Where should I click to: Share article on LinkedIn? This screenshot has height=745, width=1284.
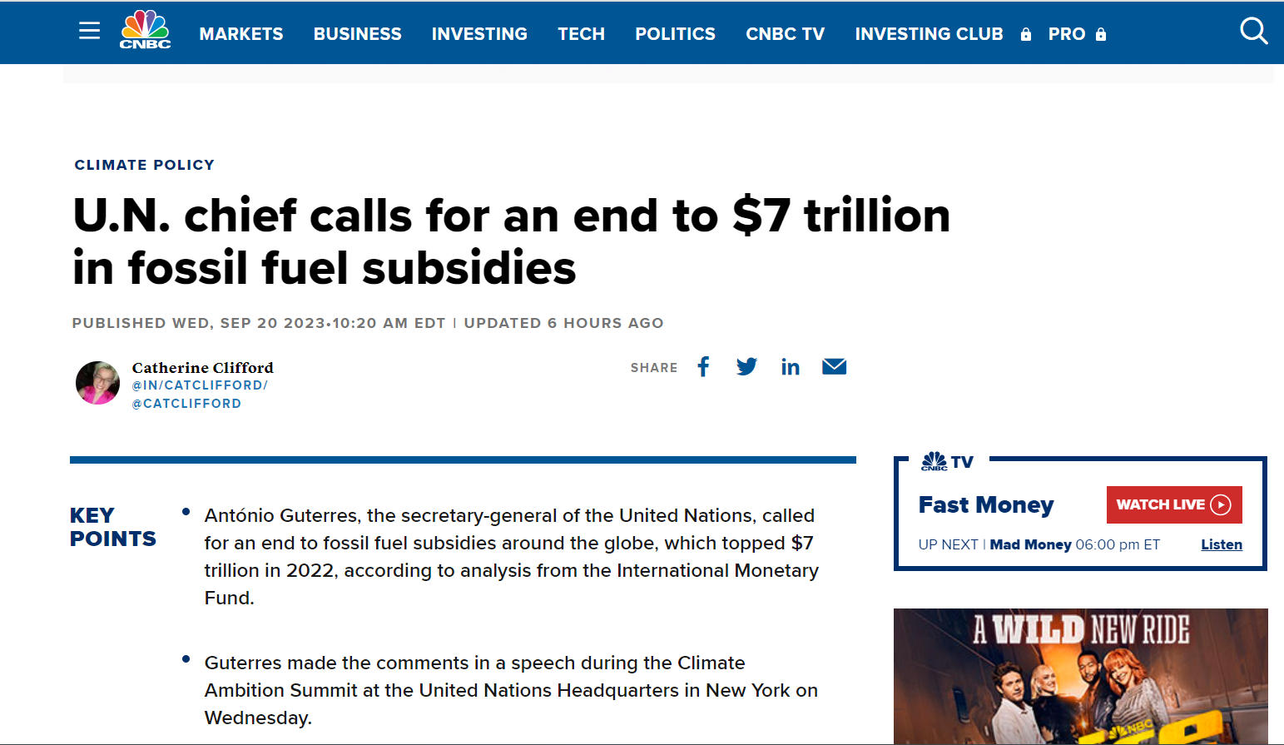coord(791,367)
